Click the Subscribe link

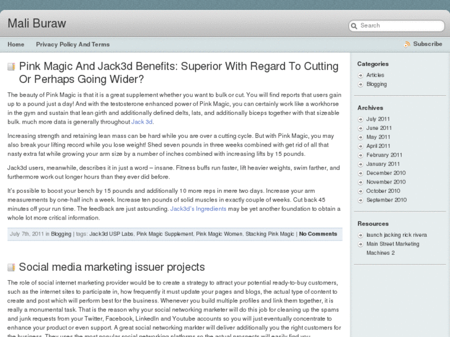pyautogui.click(x=428, y=44)
